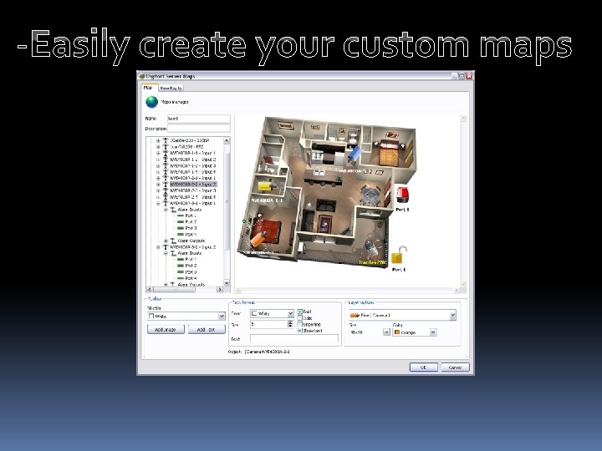The width and height of the screenshot is (602, 451).
Task: Click the Add text button
Action: (x=207, y=329)
